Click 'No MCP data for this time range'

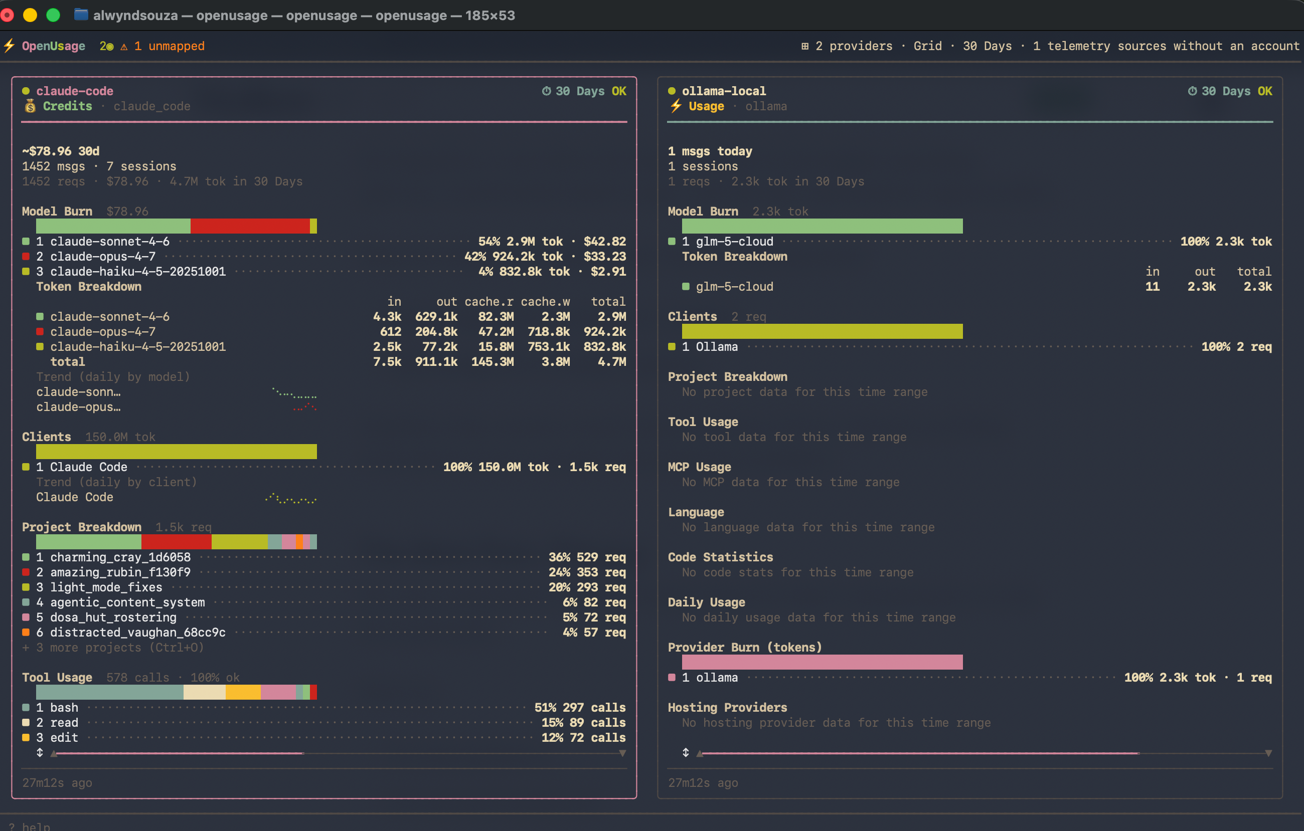point(790,482)
